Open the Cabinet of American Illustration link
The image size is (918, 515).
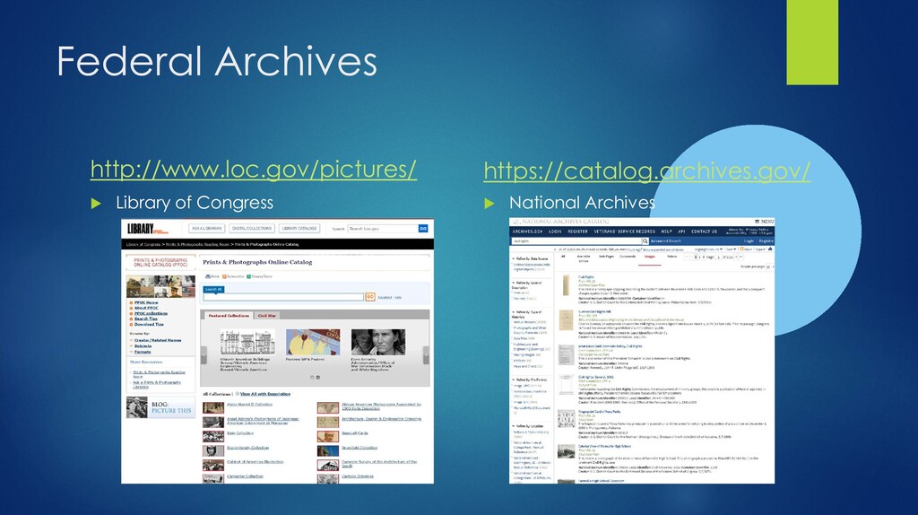tap(255, 462)
